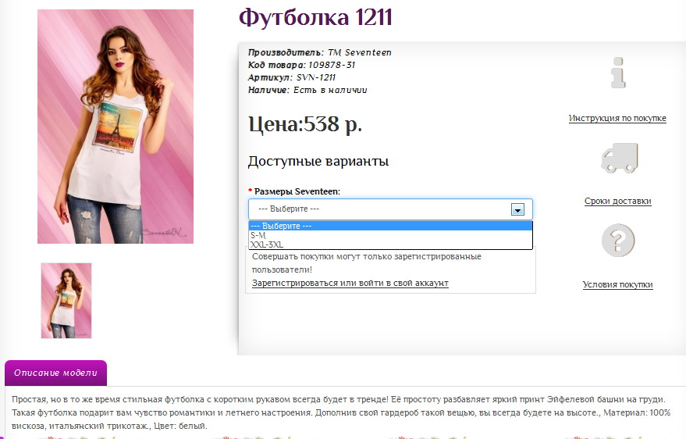Click the dropdown arrow of size selector
The height and width of the screenshot is (439, 686).
[x=517, y=209]
